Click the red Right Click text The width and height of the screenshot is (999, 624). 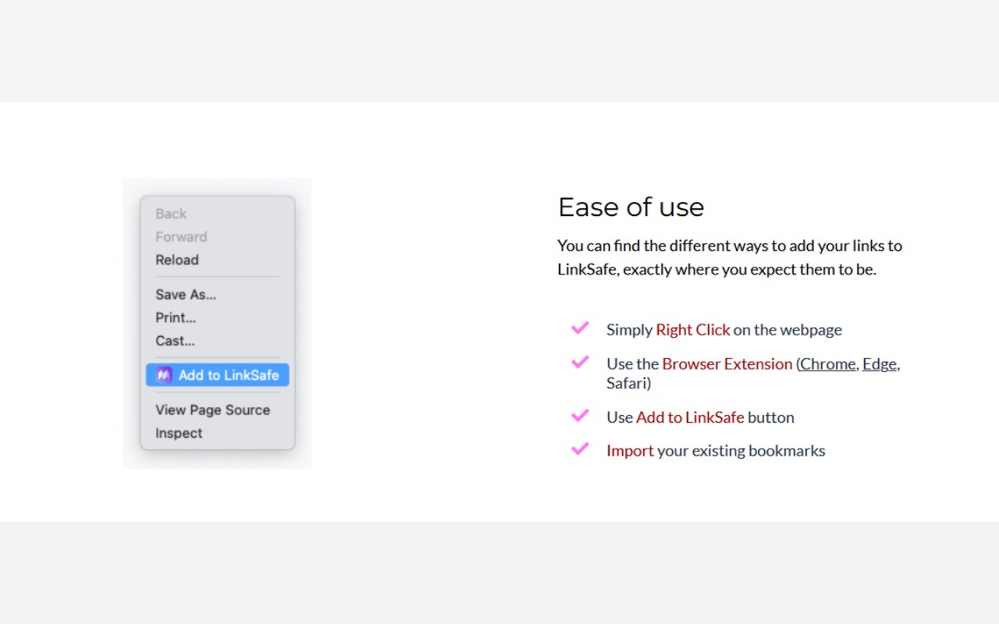[692, 330]
